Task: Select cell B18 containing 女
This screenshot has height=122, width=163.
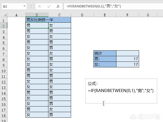Action: pos(37,115)
